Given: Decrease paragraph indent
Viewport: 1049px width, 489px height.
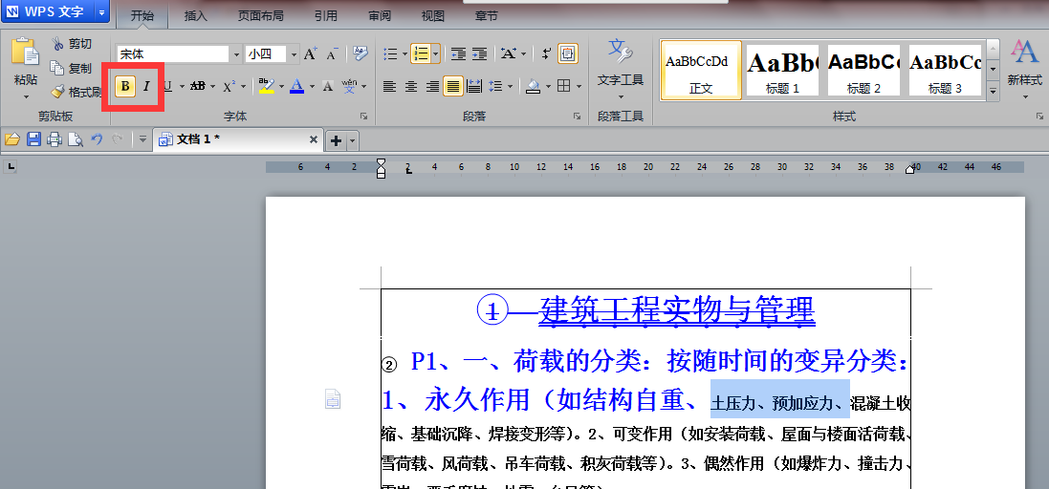Looking at the screenshot, I should tap(458, 54).
